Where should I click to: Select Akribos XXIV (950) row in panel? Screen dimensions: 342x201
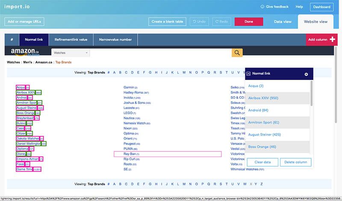tap(277, 98)
